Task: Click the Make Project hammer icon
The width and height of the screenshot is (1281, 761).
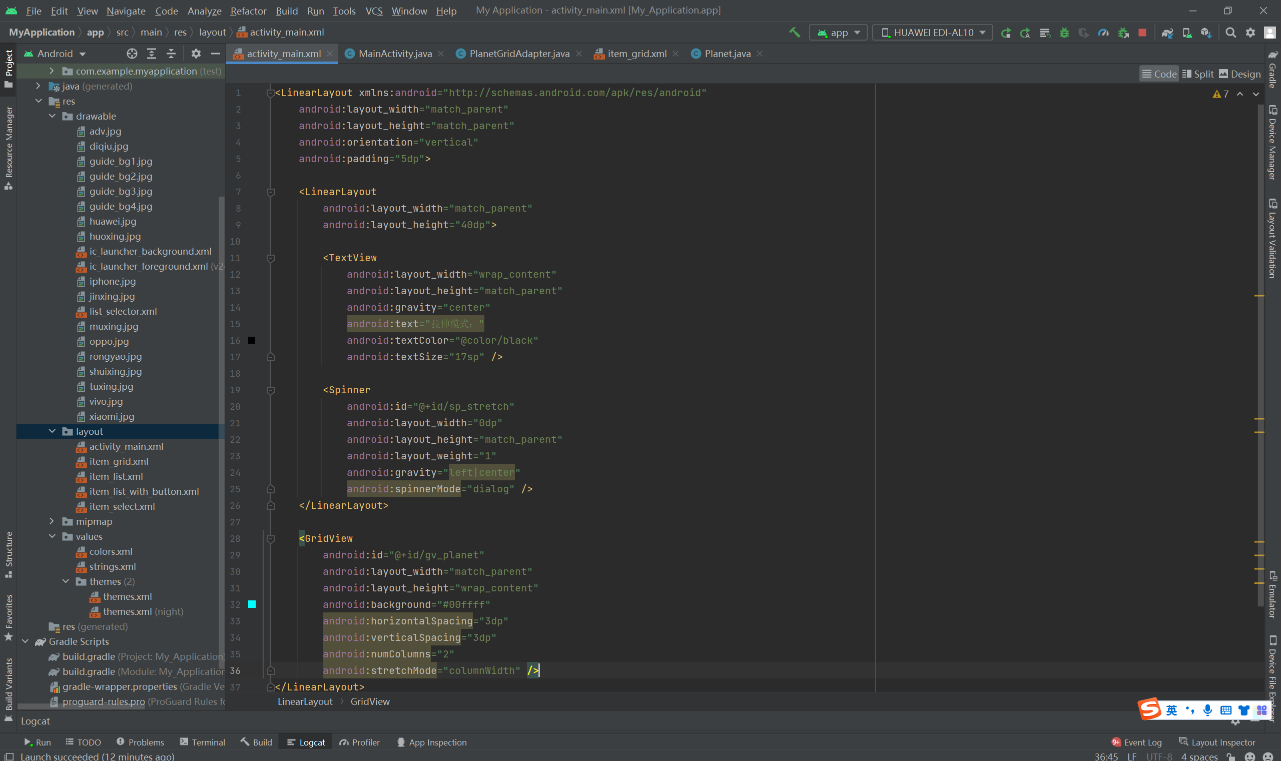Action: [794, 33]
